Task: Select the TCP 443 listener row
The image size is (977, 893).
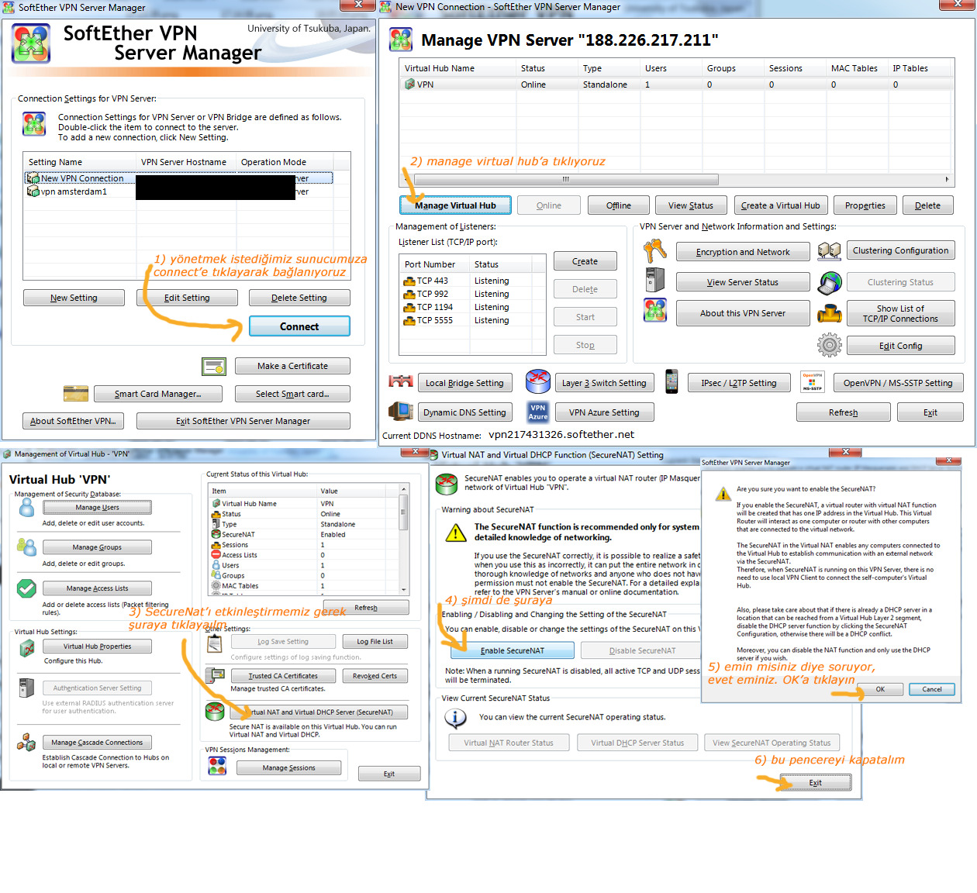Action: pos(473,281)
